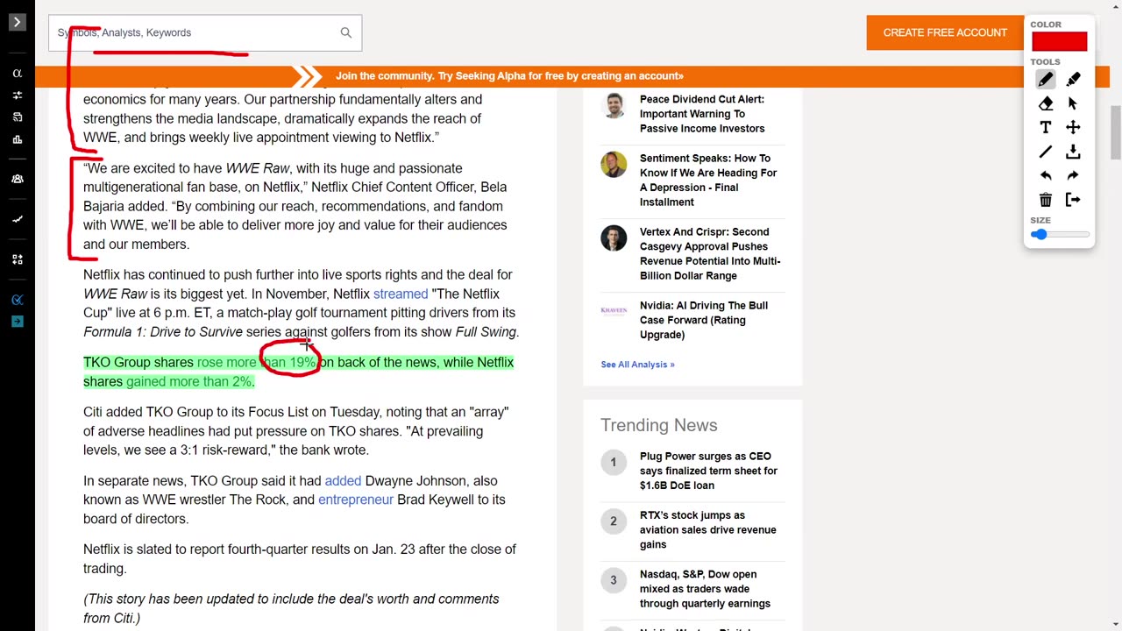The height and width of the screenshot is (631, 1122).
Task: Click the Kravers logo next to Nvidia article
Action: pyautogui.click(x=614, y=310)
